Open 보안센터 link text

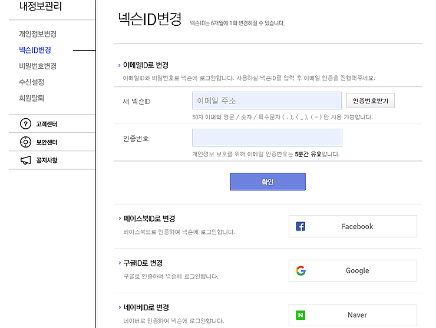pos(47,142)
